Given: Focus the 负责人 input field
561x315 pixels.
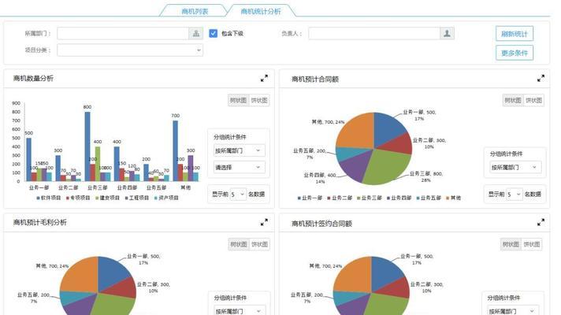Looking at the screenshot, I should 374,34.
